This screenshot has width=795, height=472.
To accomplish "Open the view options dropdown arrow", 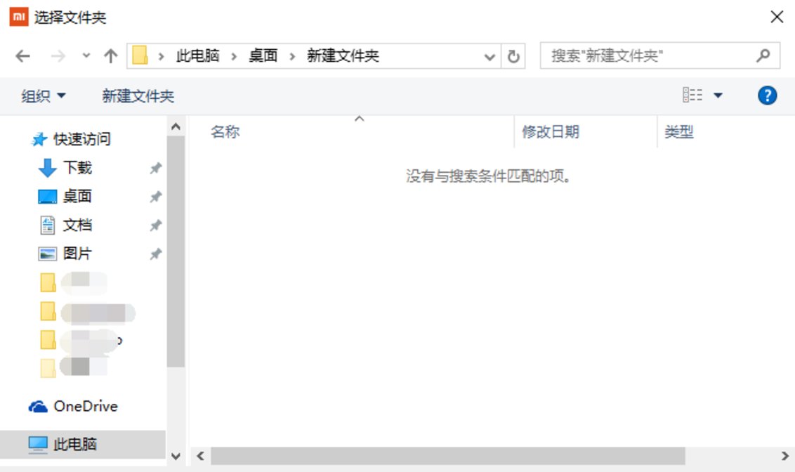I will [718, 95].
